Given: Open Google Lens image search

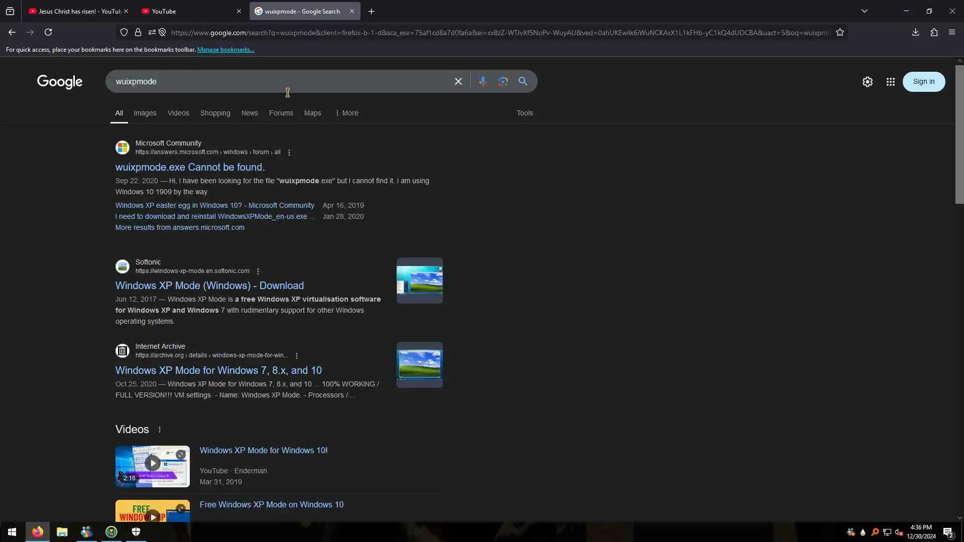Looking at the screenshot, I should pos(503,81).
